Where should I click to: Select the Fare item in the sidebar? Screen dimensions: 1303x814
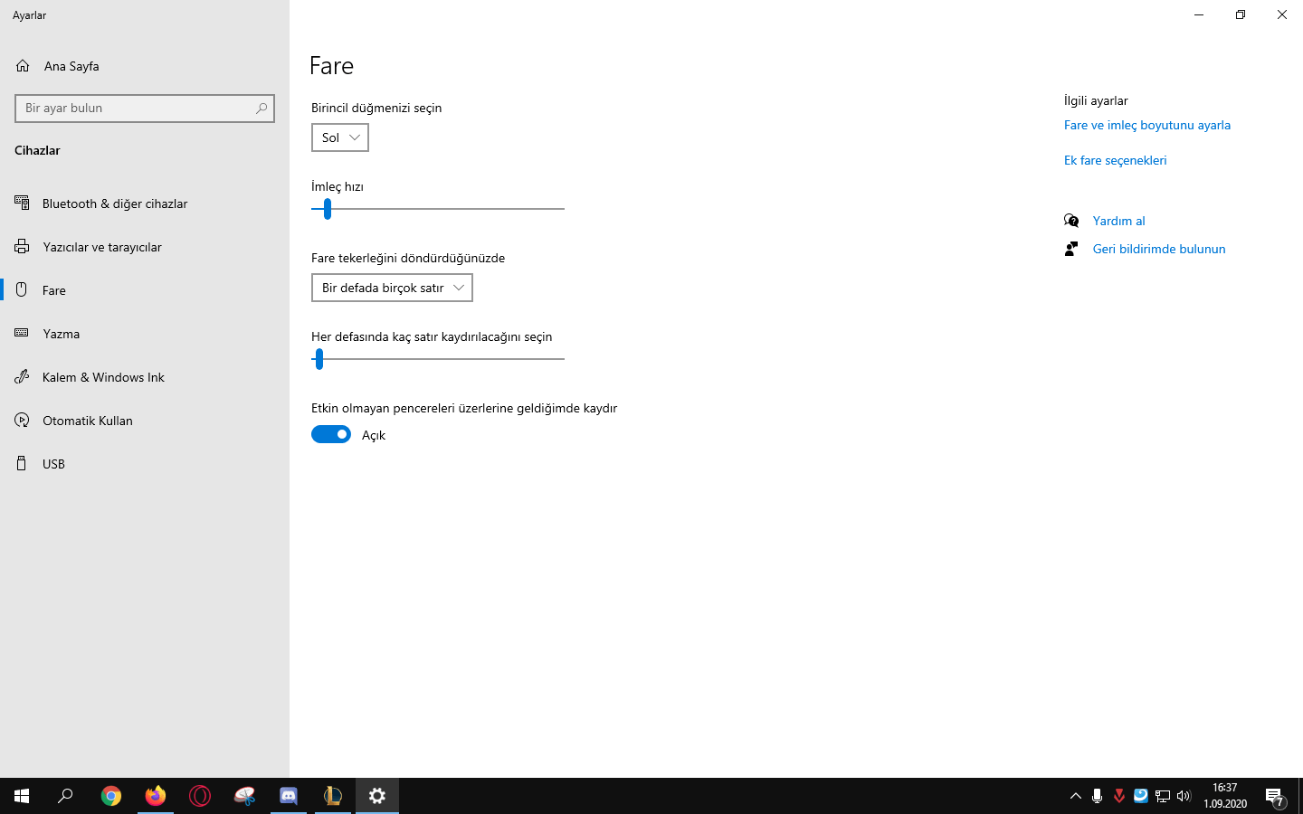145,290
